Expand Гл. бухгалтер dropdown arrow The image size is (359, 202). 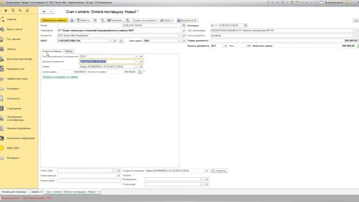pyautogui.click(x=202, y=185)
